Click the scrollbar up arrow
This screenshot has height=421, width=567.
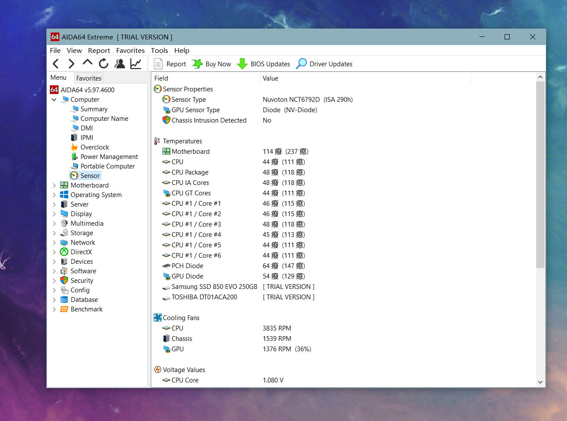tap(540, 77)
